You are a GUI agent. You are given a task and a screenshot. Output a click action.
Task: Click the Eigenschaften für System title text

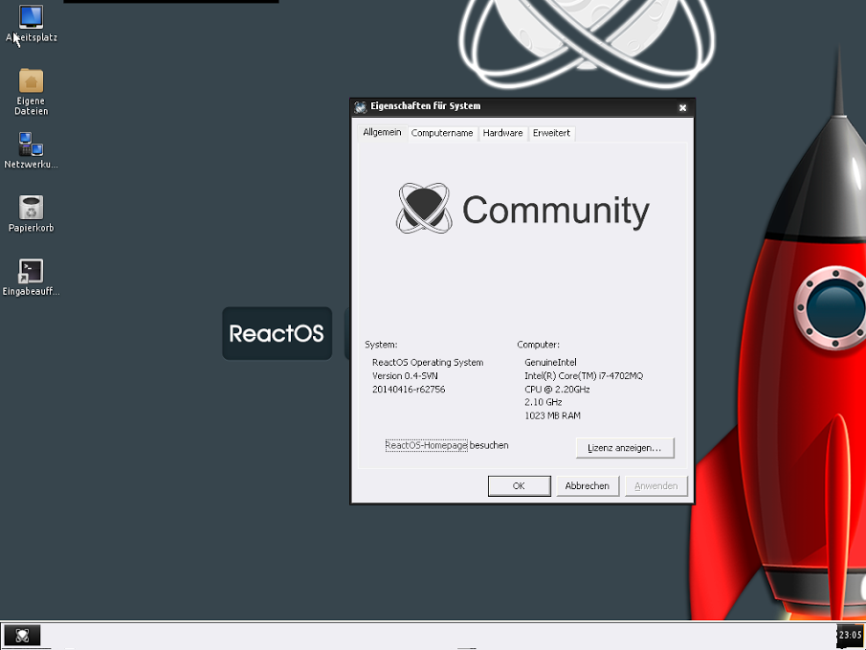tap(425, 106)
